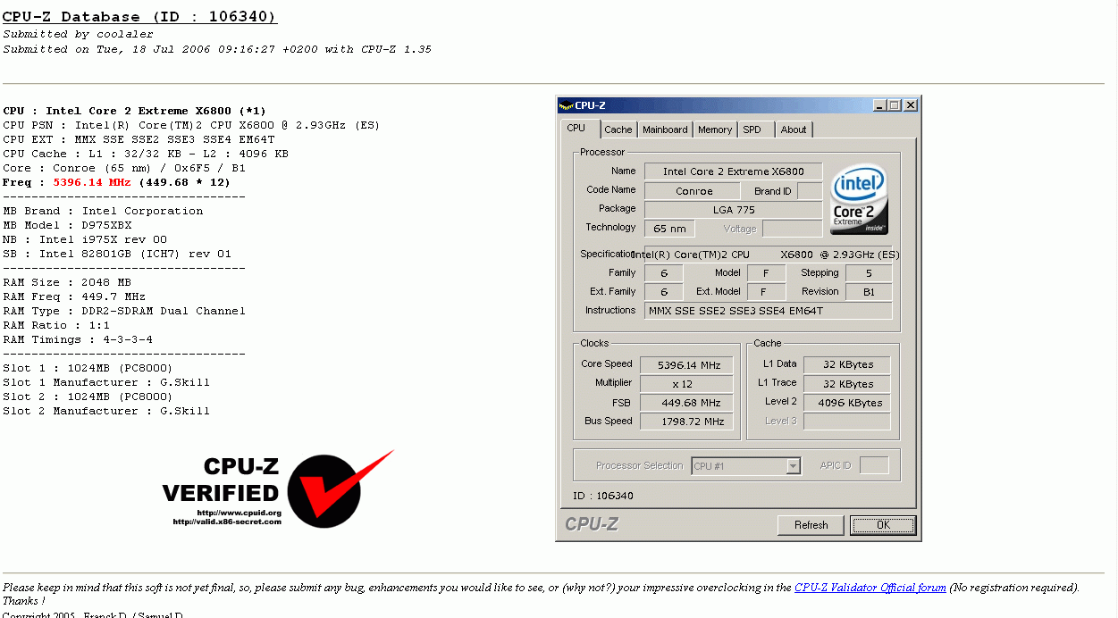Image resolution: width=1118 pixels, height=618 pixels.
Task: Open the About tab
Action: pos(794,129)
